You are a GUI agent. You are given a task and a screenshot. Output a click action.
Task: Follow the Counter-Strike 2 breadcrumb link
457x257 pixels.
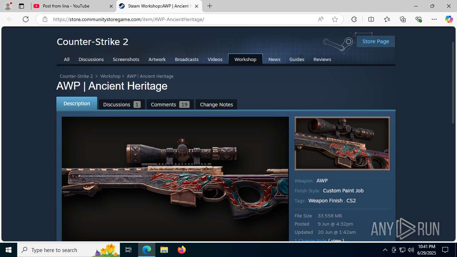tap(76, 76)
